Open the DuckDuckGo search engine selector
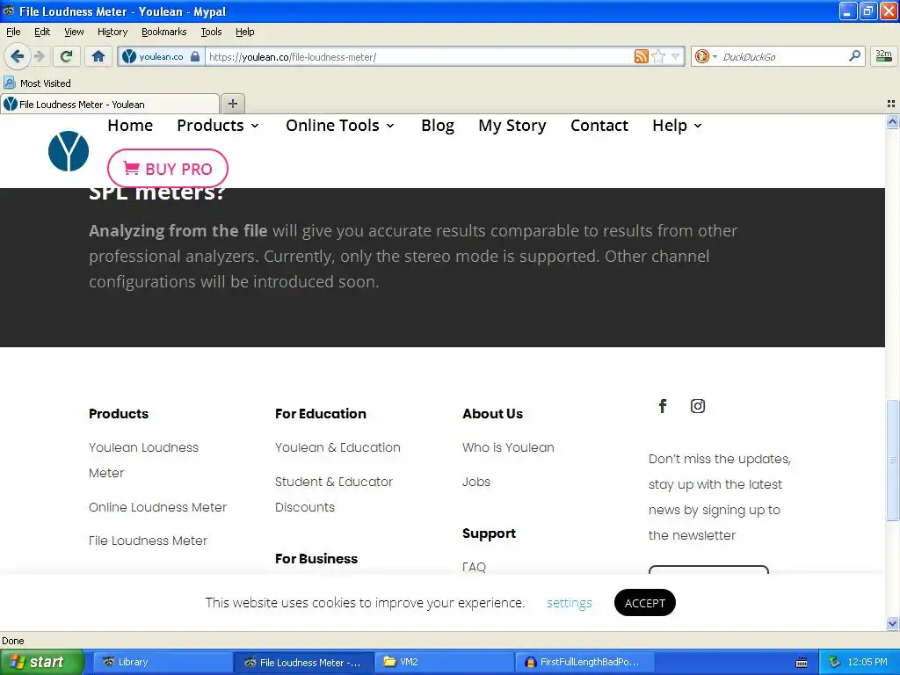This screenshot has width=900, height=675. [706, 56]
